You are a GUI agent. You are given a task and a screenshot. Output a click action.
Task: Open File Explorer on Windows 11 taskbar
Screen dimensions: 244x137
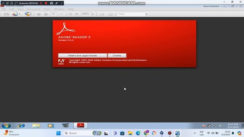click(x=130, y=133)
